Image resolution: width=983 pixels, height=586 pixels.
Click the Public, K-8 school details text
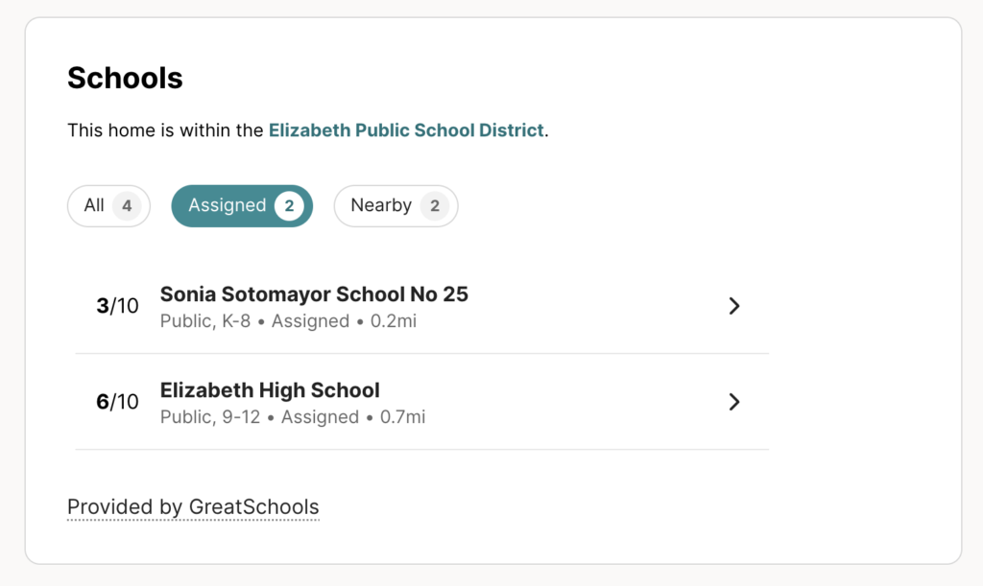click(x=205, y=321)
